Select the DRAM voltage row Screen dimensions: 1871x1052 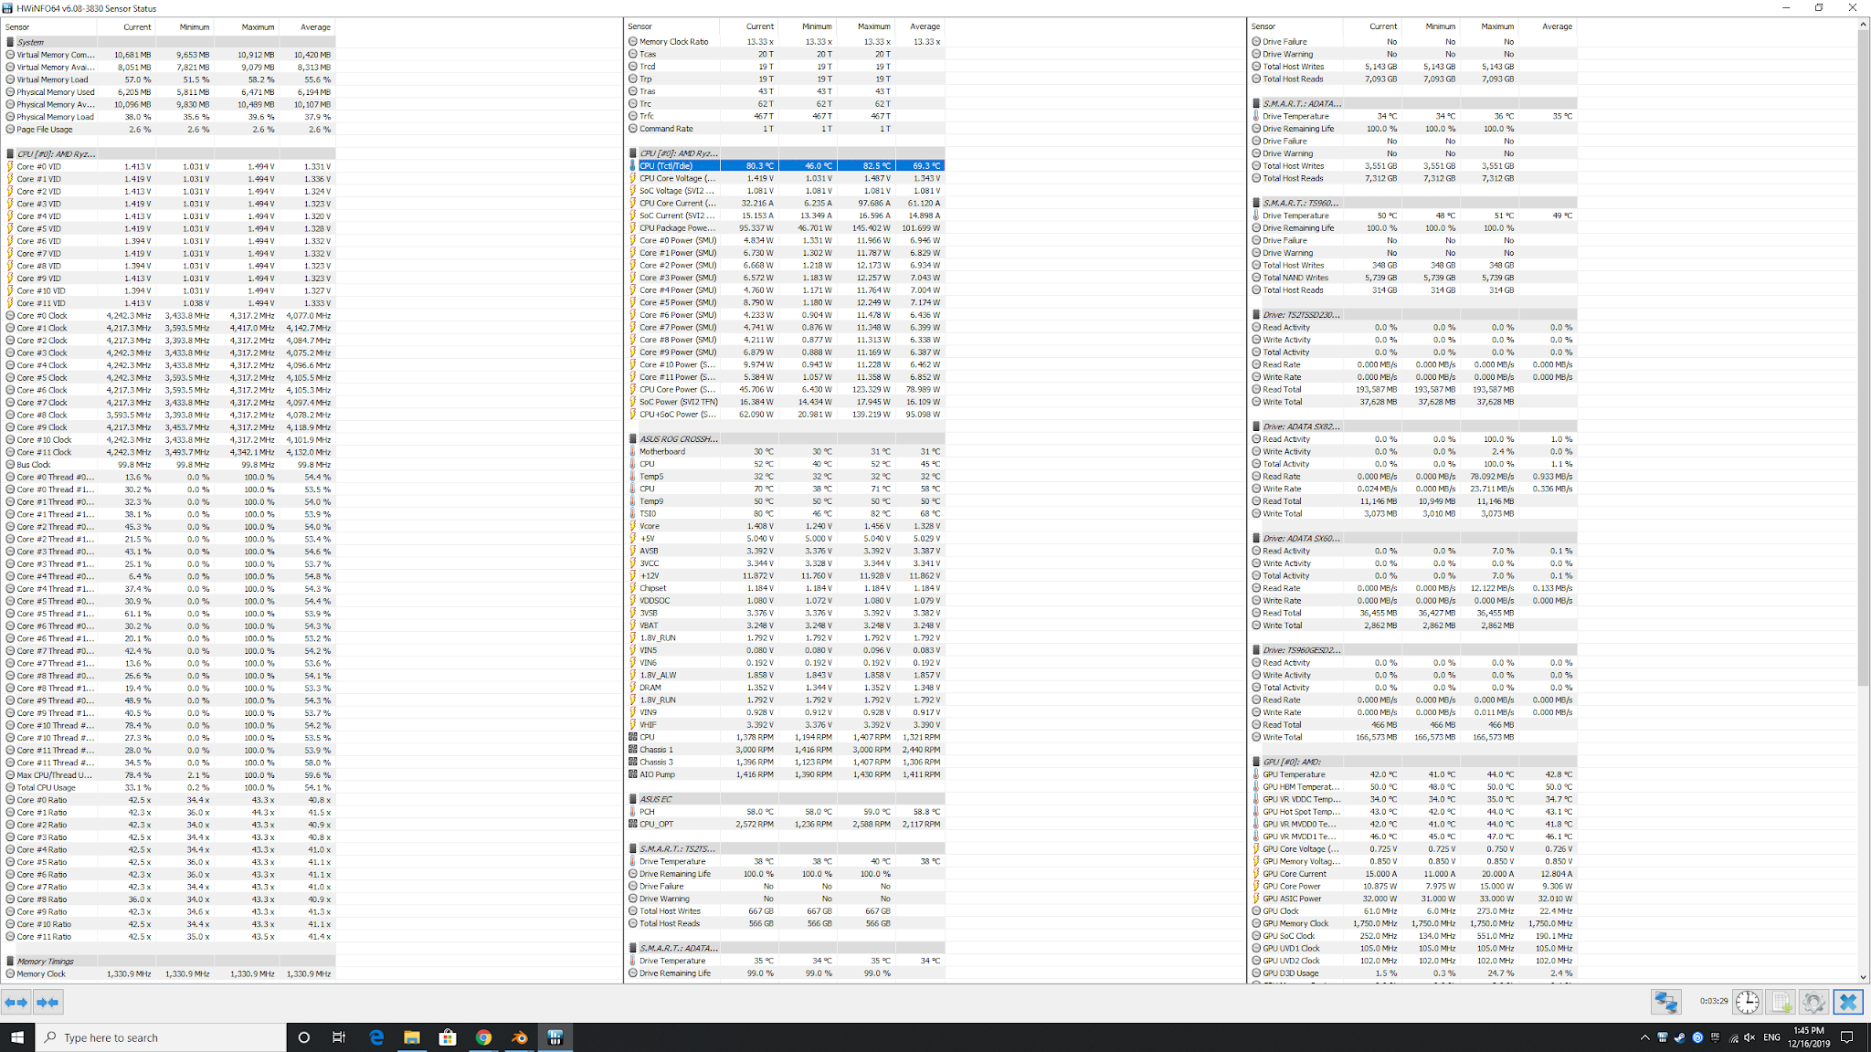pos(786,688)
